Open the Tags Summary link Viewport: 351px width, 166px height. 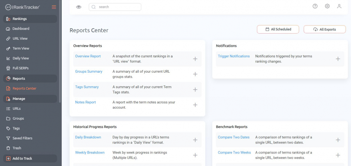coord(87,87)
